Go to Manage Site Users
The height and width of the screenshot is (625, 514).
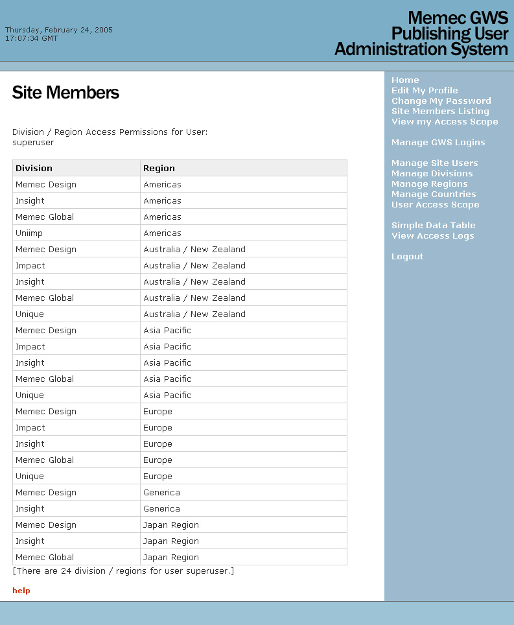pos(434,163)
